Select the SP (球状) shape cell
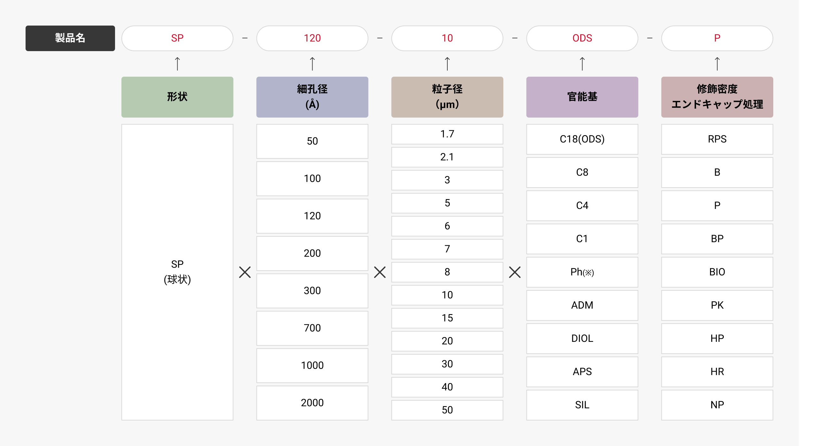This screenshot has width=818, height=446. (x=177, y=272)
